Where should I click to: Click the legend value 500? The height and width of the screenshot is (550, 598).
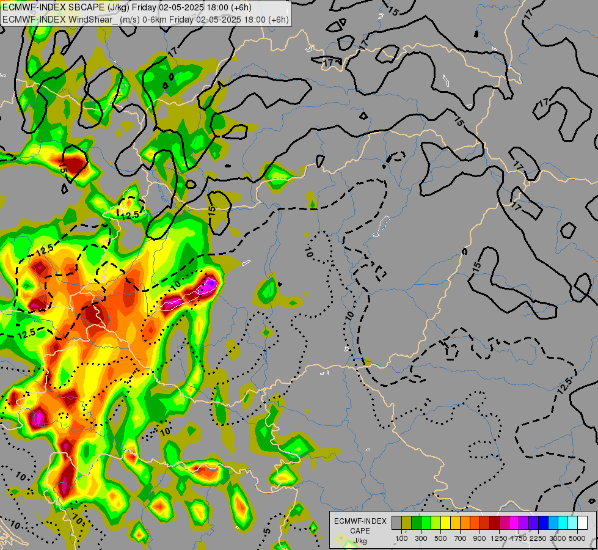click(440, 538)
